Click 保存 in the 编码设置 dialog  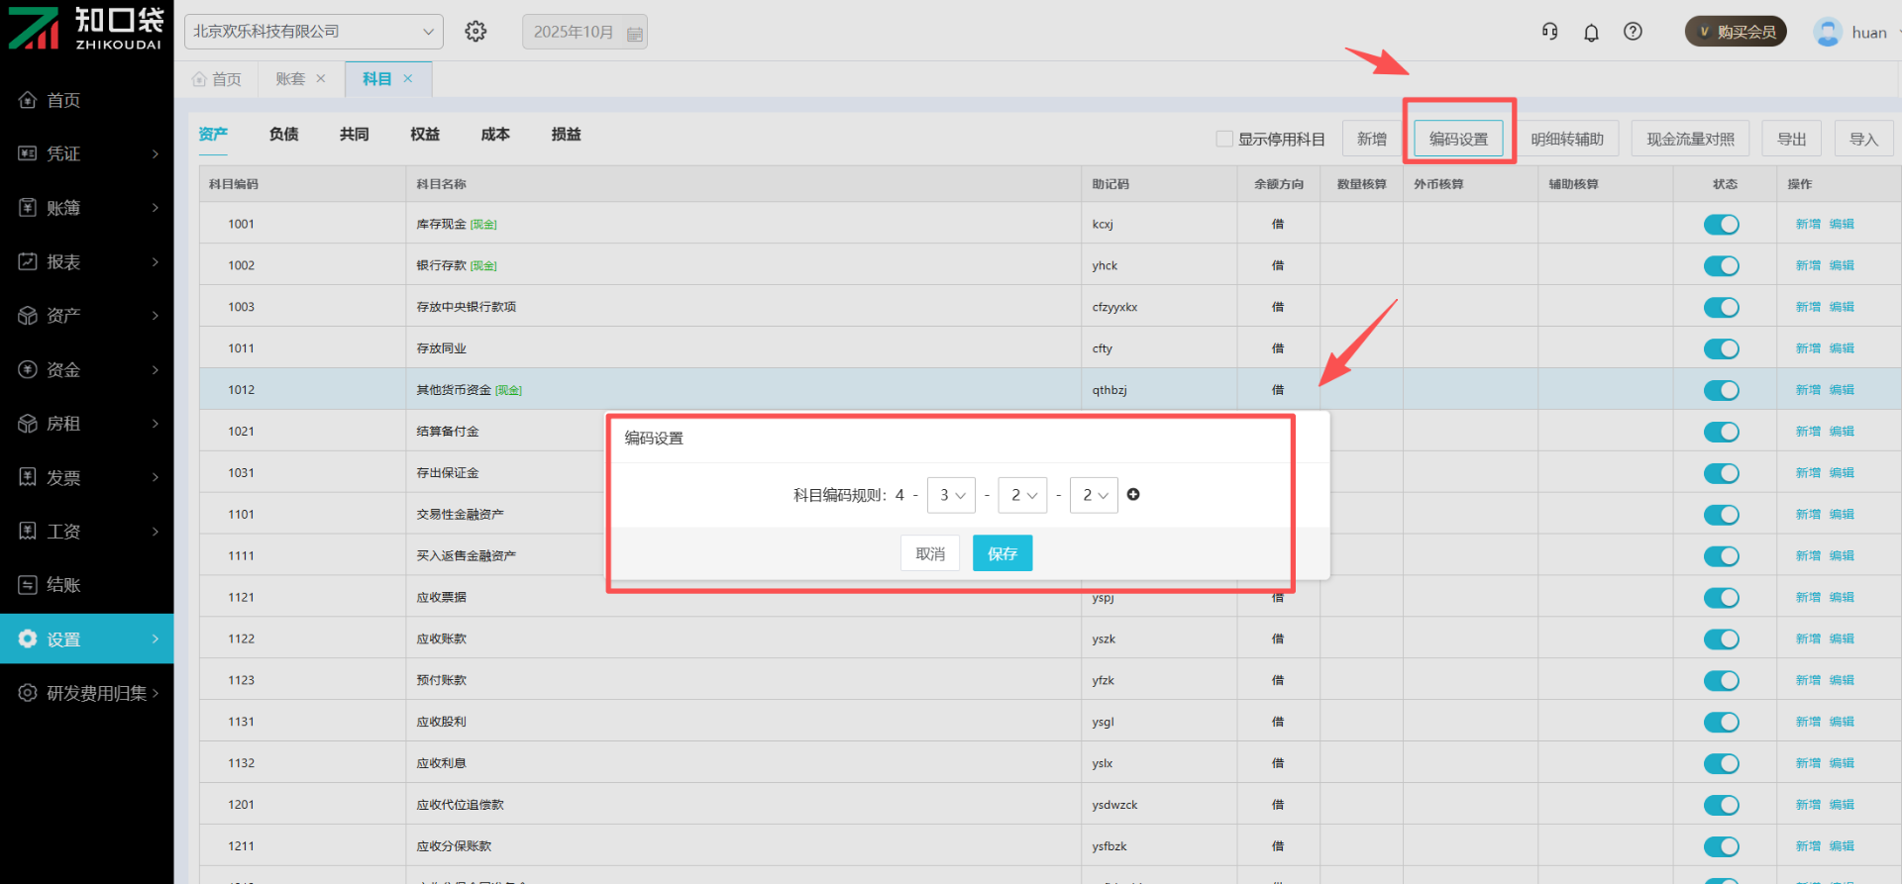tap(1002, 553)
